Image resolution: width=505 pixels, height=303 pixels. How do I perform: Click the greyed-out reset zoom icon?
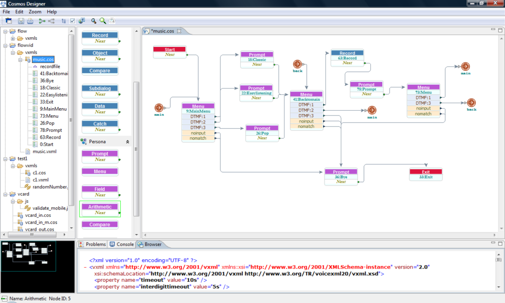pos(112,21)
